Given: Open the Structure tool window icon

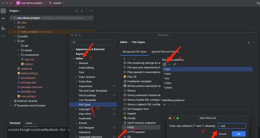Looking at the screenshot, I should tap(3, 28).
